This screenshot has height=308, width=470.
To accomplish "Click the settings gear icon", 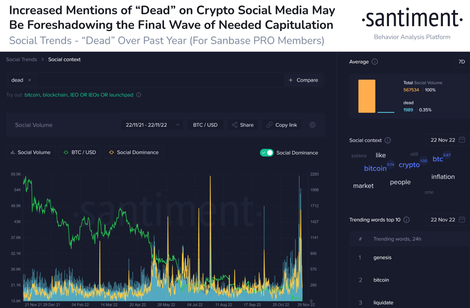I will point(313,125).
